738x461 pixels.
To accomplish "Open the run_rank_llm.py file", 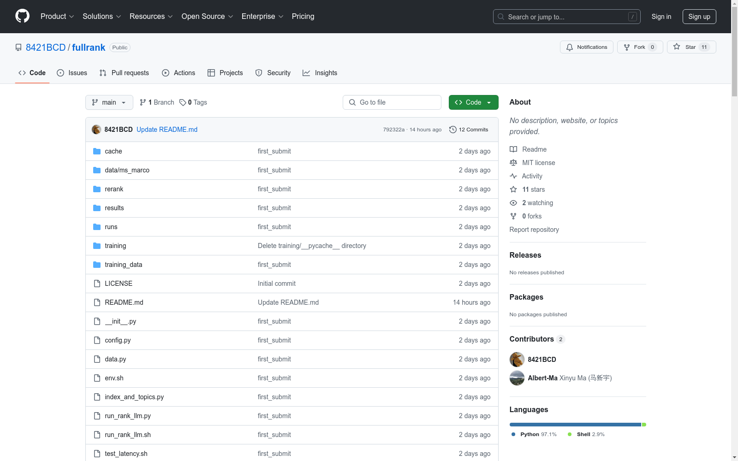I will tap(128, 416).
